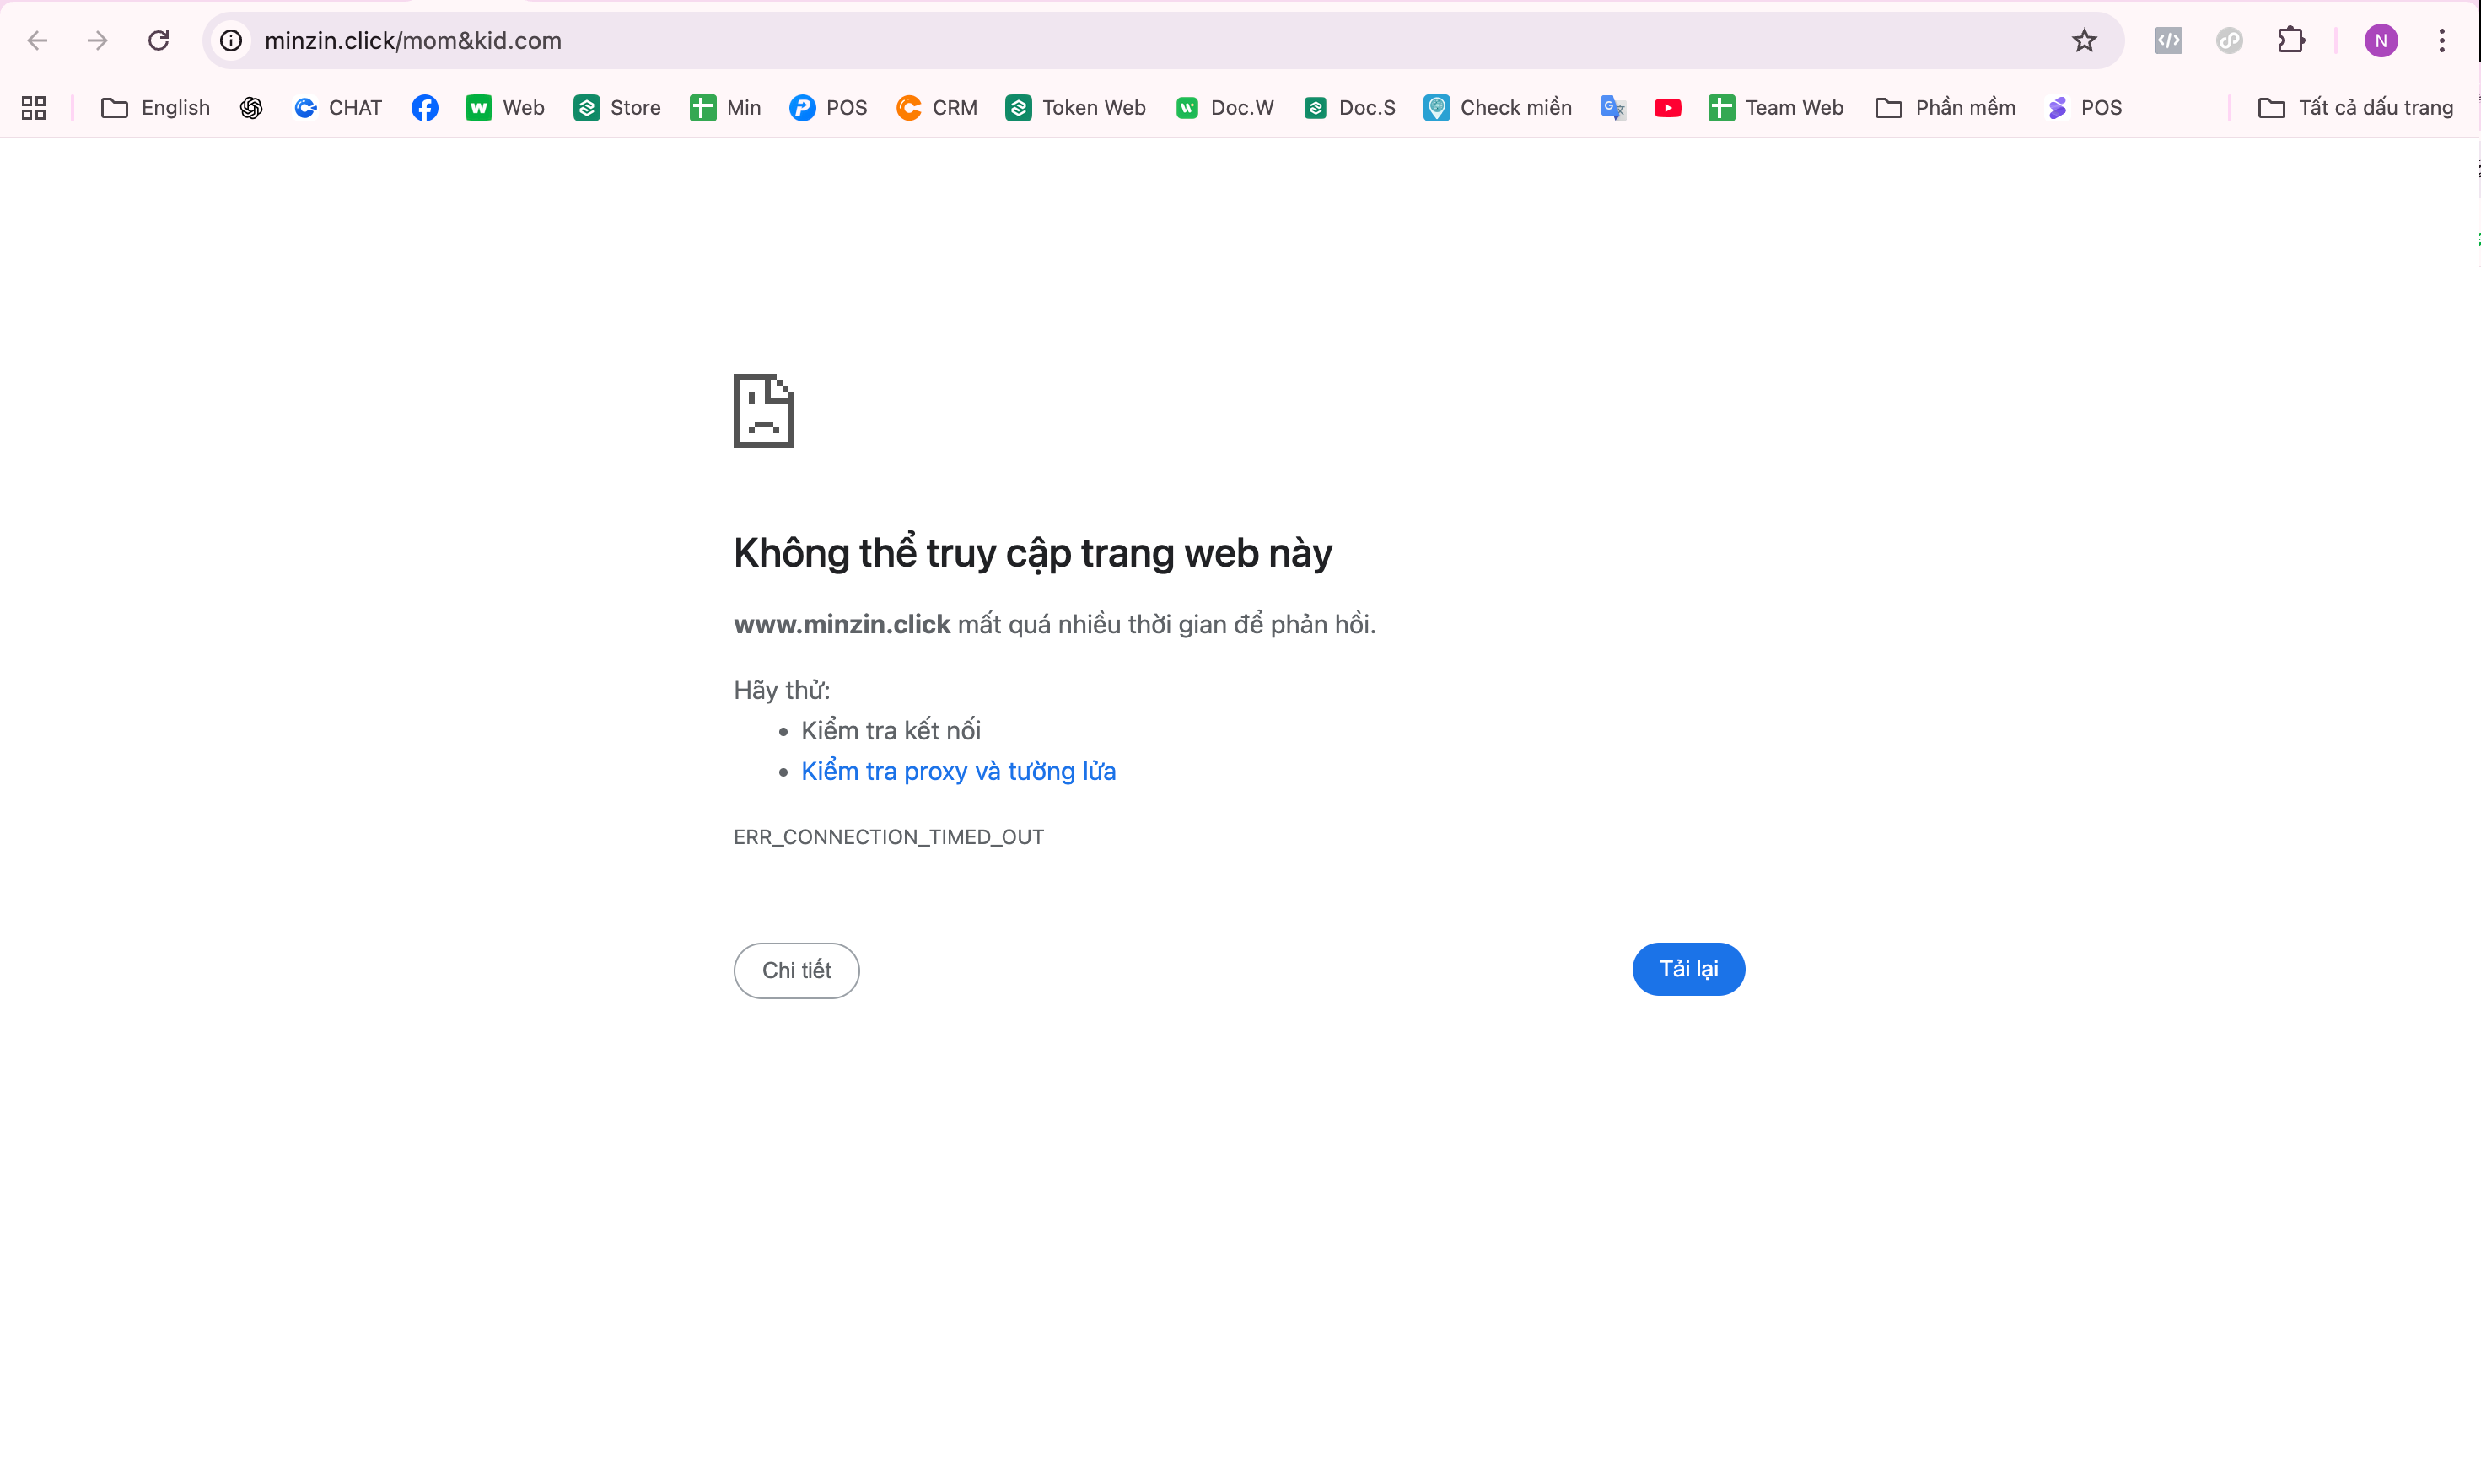
Task: Open the Doc.W bookmark
Action: [x=1224, y=107]
